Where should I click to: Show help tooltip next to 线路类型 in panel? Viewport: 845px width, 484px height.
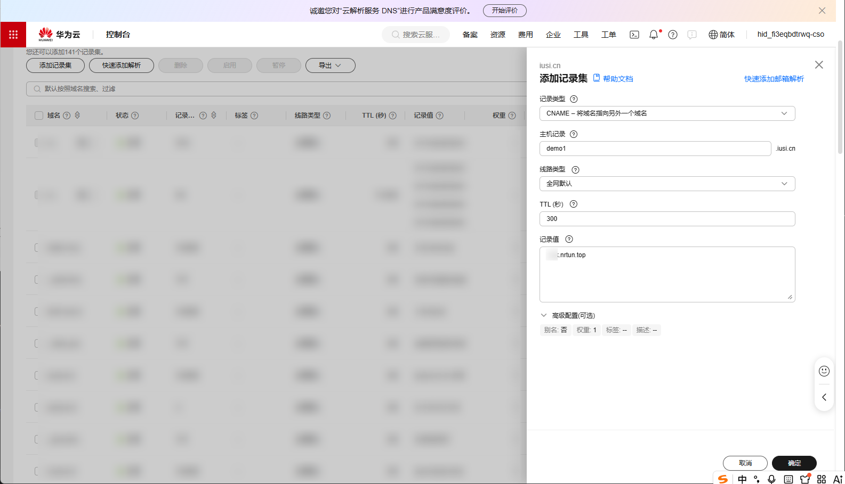coord(575,170)
